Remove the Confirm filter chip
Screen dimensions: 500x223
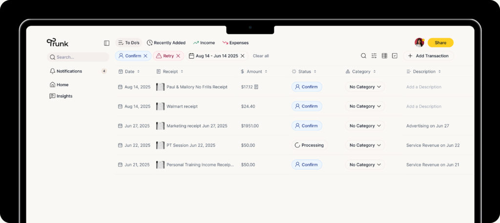pos(146,56)
